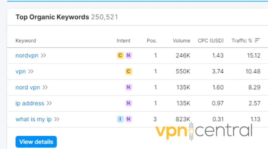Open the nordvpn keyword link
The height and width of the screenshot is (149, 268).
coord(27,55)
